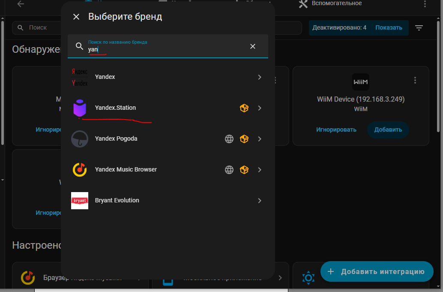Close the brand selection dialog
Image resolution: width=443 pixels, height=292 pixels.
(76, 17)
